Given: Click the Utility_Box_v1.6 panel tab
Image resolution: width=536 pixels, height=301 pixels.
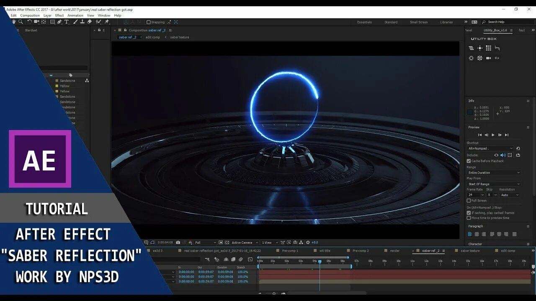Looking at the screenshot, I should [495, 30].
